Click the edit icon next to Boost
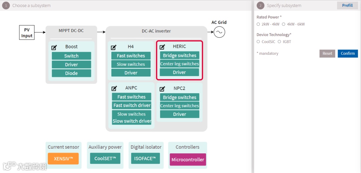 pyautogui.click(x=54, y=48)
